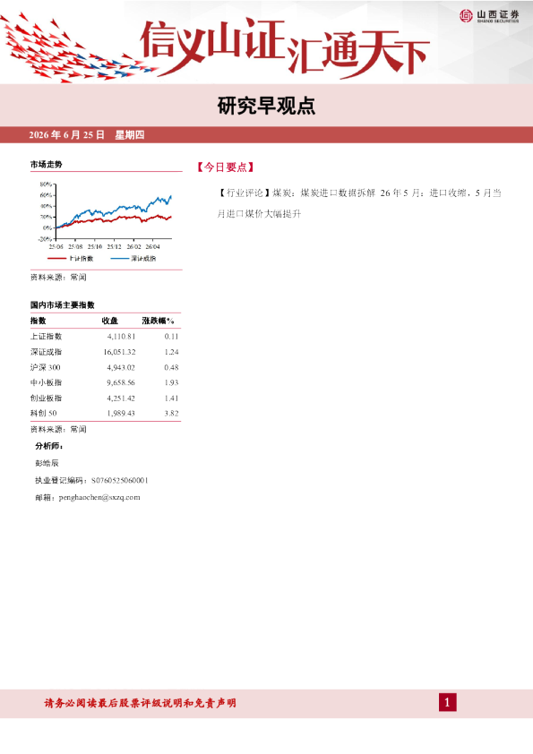The width and height of the screenshot is (533, 754).
Task: Click the red arrow flock graphic
Action: point(73,49)
